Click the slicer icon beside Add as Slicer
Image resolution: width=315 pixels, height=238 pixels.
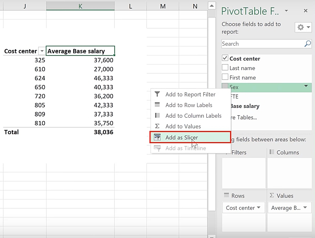click(x=157, y=137)
